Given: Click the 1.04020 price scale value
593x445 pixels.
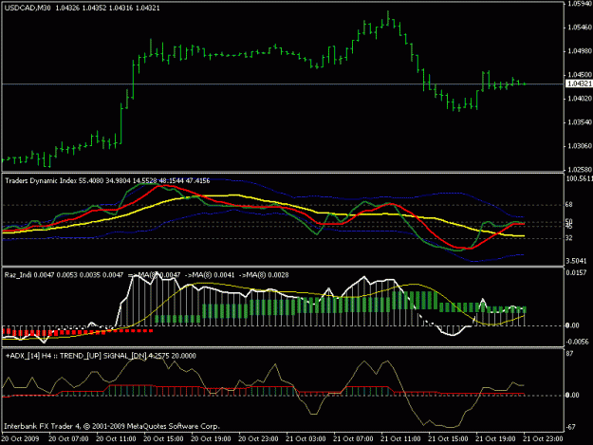Looking at the screenshot, I should pyautogui.click(x=579, y=99).
